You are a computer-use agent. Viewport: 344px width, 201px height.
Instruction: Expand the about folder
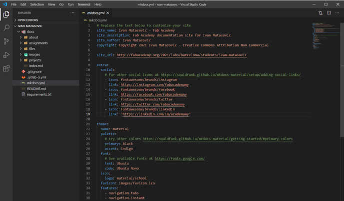21,37
